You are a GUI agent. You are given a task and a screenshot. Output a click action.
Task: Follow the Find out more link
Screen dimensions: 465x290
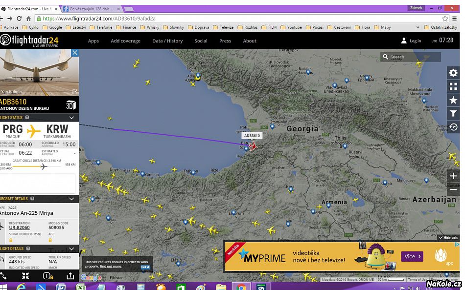pyautogui.click(x=110, y=267)
